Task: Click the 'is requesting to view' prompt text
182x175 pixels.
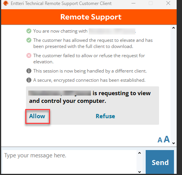Action: (122, 93)
